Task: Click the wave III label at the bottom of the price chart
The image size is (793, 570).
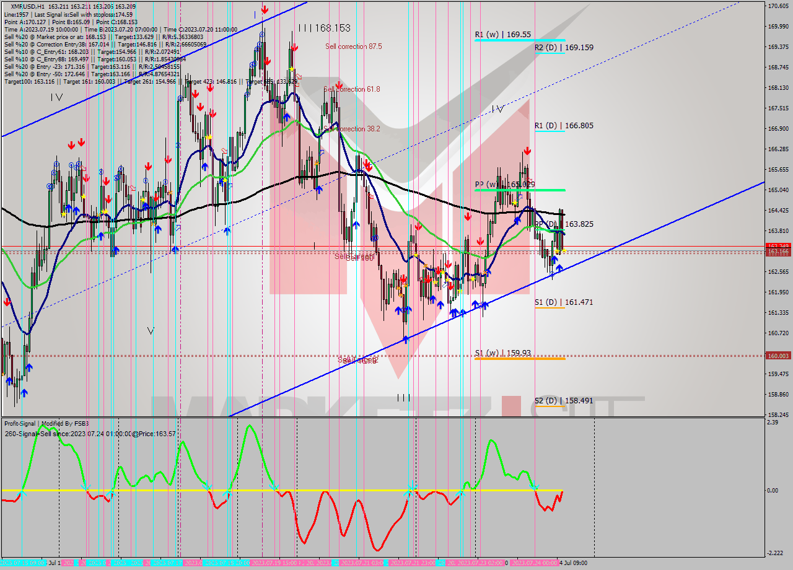Action: click(403, 398)
